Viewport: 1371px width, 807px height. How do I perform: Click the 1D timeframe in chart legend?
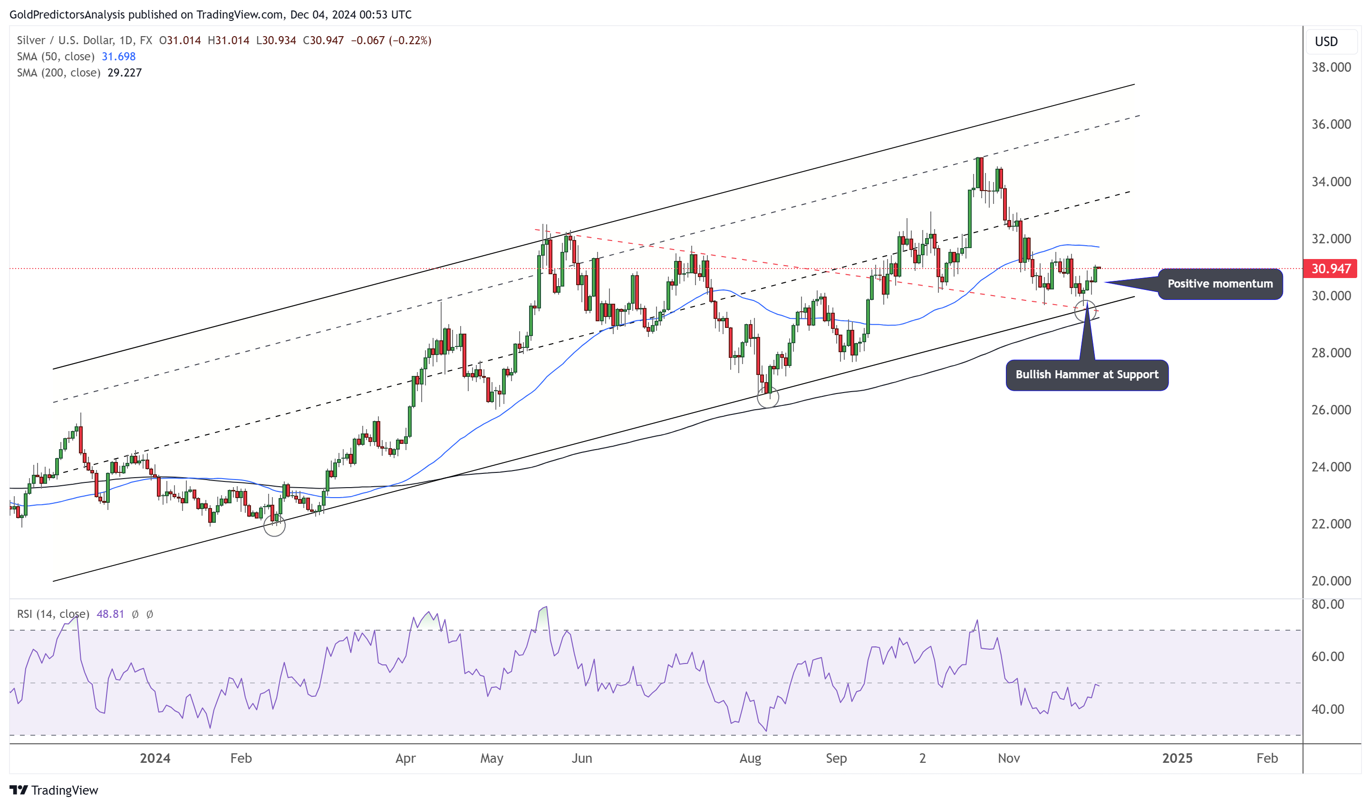[126, 40]
